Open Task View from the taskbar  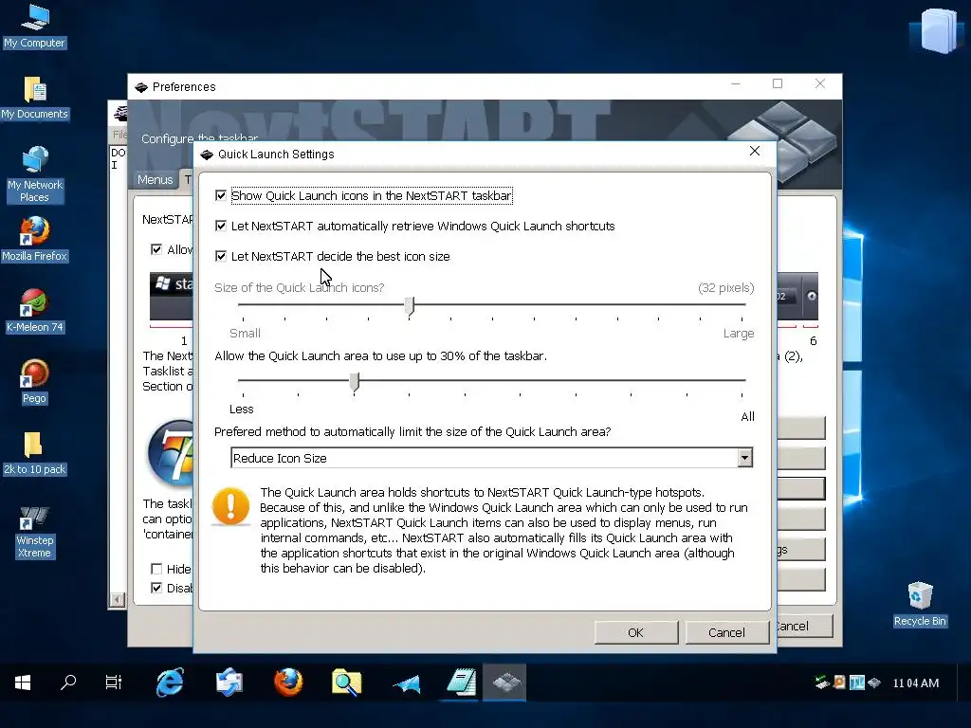coord(114,682)
